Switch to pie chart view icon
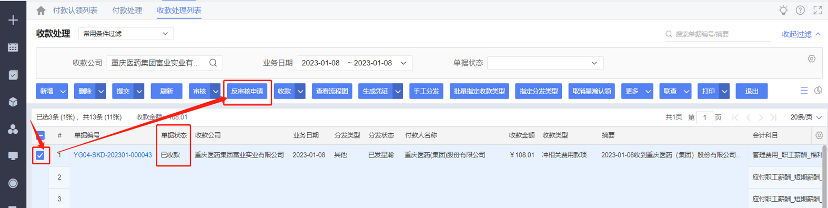 tap(818, 91)
